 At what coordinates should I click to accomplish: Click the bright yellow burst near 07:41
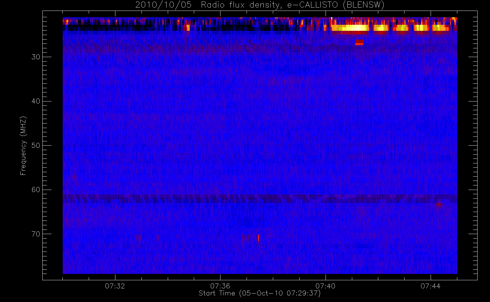(x=350, y=28)
